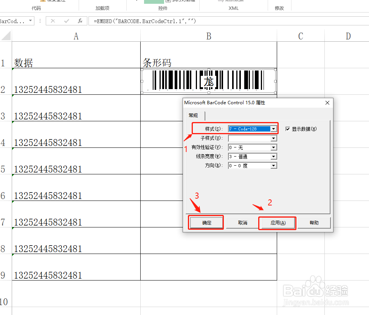Viewport: 369px width, 315px height.
Task: Open the 样式(S) style dropdown
Action: [273, 129]
